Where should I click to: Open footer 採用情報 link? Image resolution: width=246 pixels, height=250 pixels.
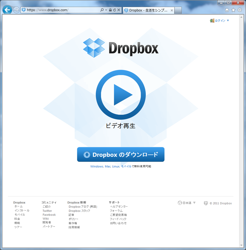coord(74,227)
